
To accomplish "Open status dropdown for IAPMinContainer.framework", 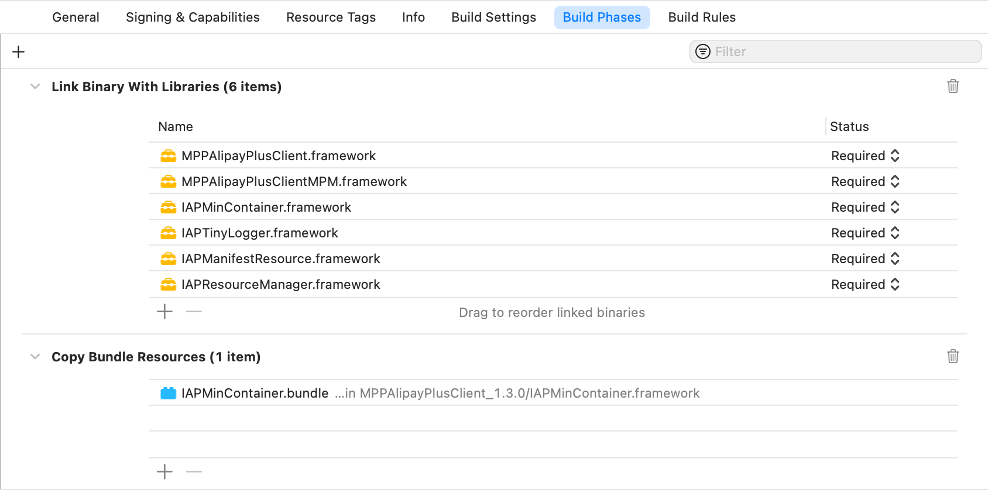I will click(x=865, y=207).
